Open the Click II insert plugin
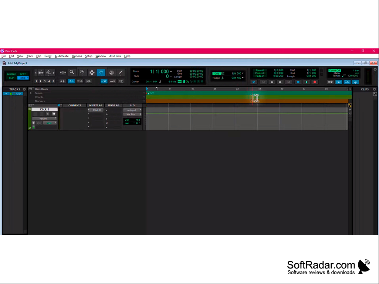The width and height of the screenshot is (379, 284). (97, 110)
